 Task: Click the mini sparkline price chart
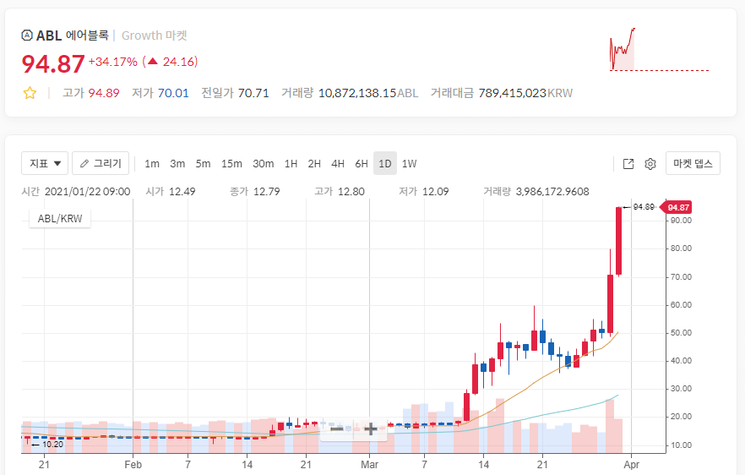660,50
